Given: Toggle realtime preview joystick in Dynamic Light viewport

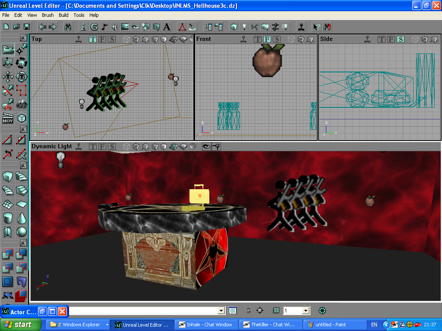Looking at the screenshot, I should pyautogui.click(x=78, y=147).
